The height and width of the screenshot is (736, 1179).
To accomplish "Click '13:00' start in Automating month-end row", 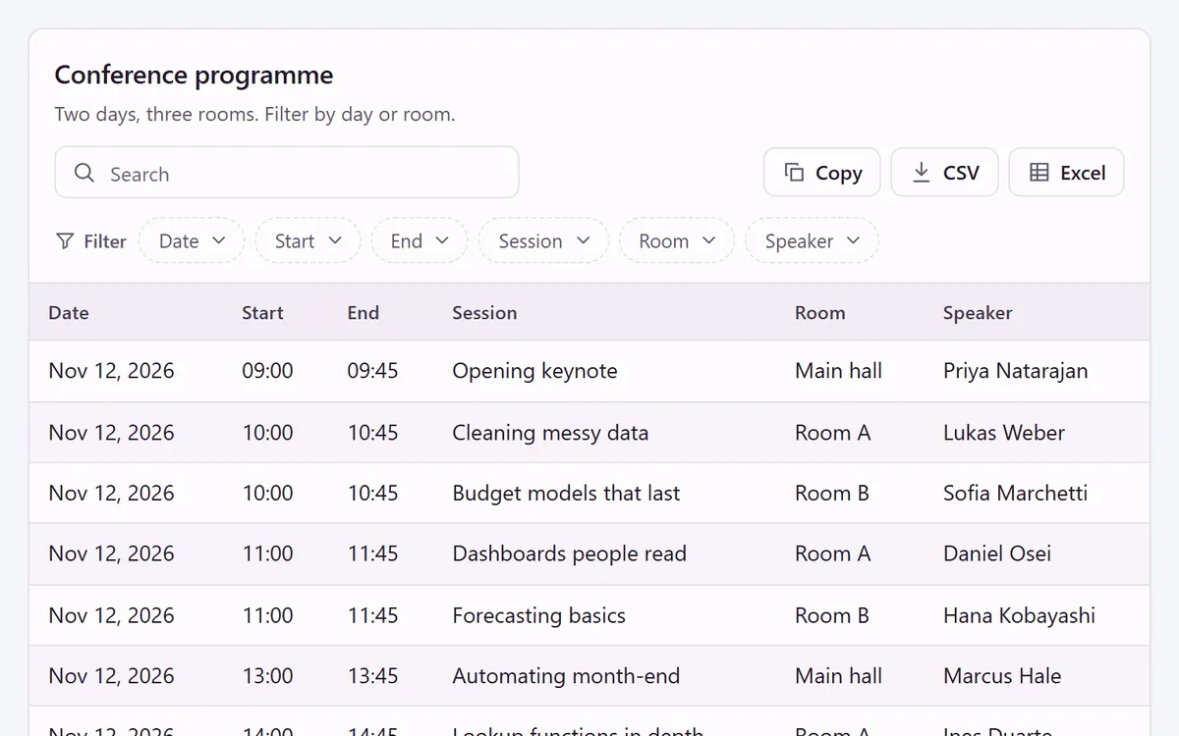I will [267, 676].
